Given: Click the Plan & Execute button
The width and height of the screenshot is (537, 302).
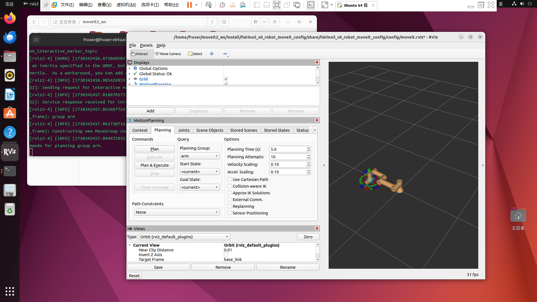Looking at the screenshot, I should tap(154, 165).
